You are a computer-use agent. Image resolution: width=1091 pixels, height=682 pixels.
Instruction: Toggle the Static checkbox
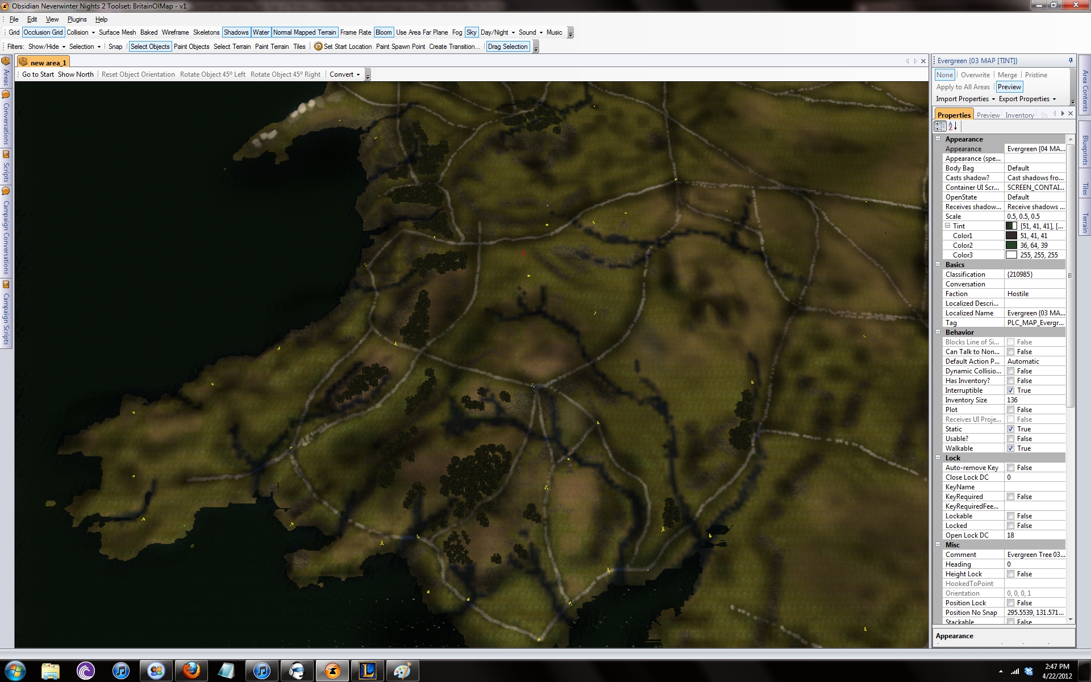(1010, 429)
